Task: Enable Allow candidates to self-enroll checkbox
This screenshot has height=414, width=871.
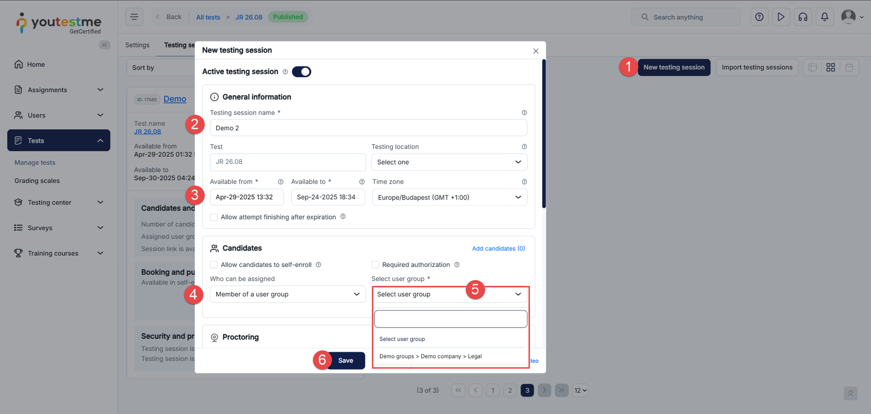Action: tap(214, 265)
